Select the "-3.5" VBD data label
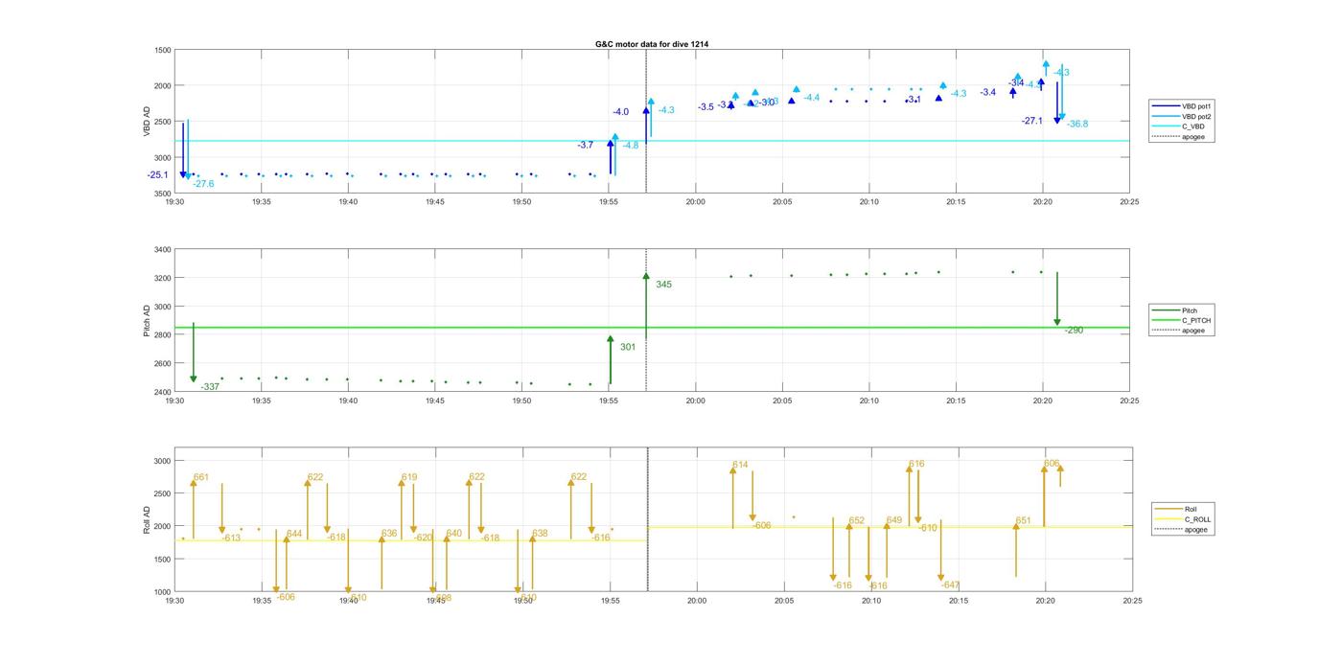Image resolution: width=1342 pixels, height=664 pixels. 706,106
